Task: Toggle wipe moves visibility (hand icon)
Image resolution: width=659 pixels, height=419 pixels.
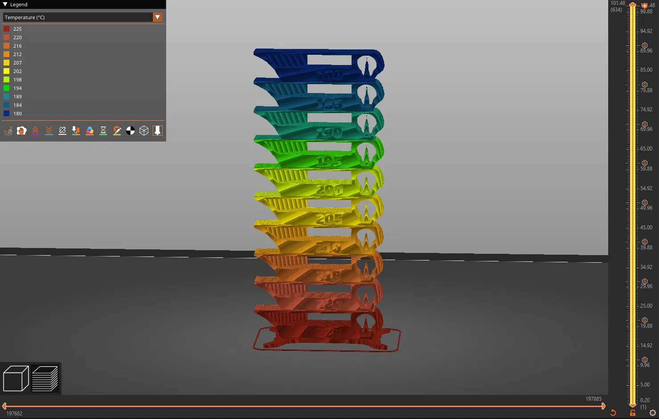Action: (22, 130)
